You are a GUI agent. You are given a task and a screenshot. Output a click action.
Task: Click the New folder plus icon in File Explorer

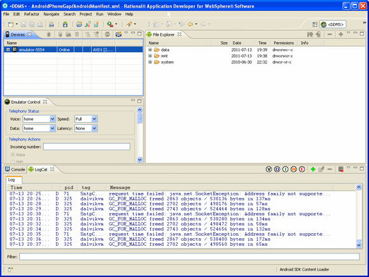(x=340, y=34)
